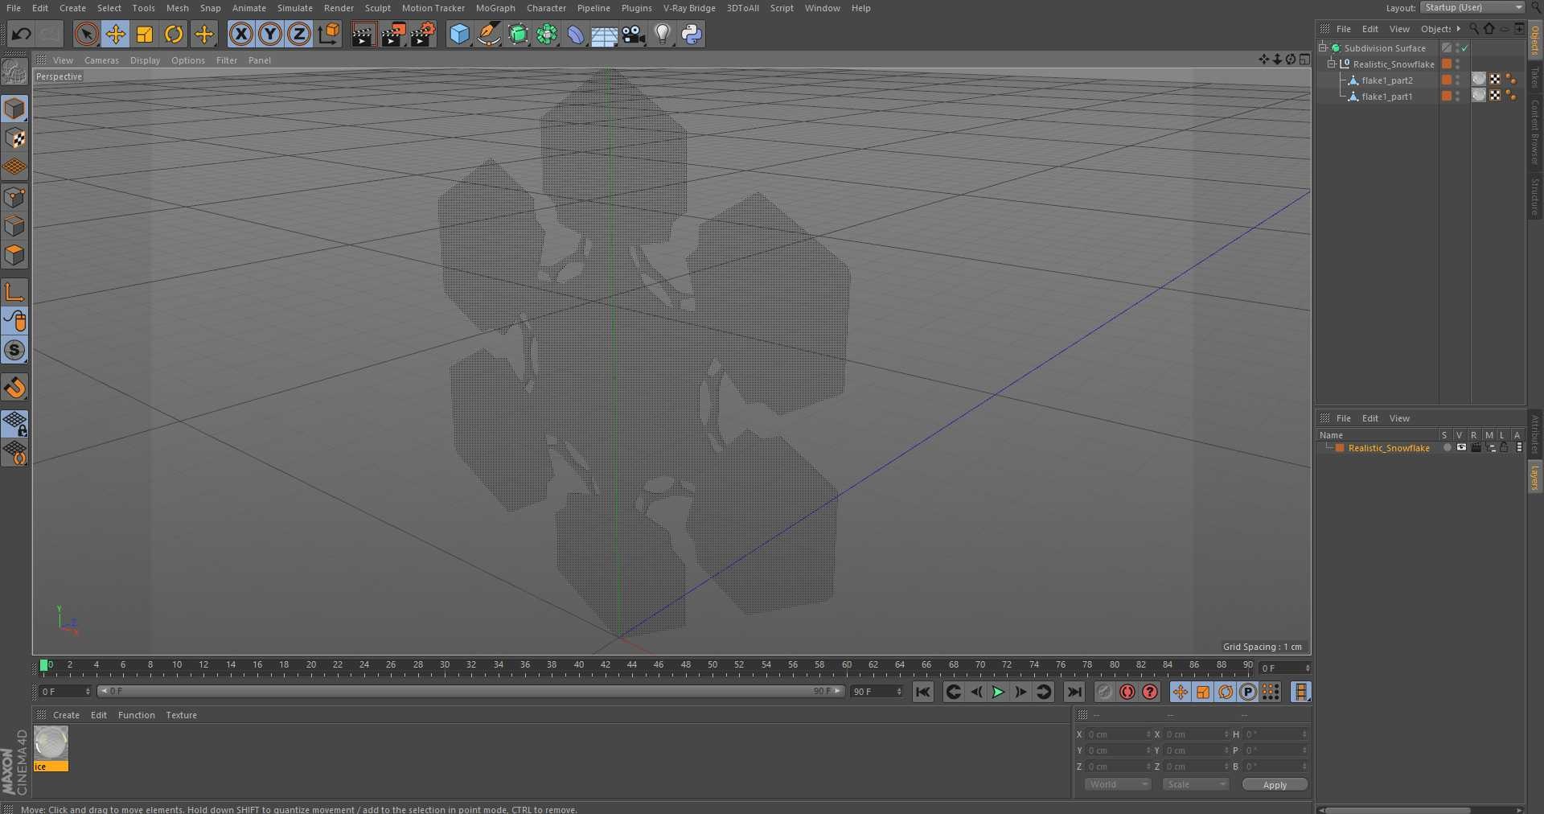Activate the Scale tool
This screenshot has width=1544, height=814.
pyautogui.click(x=145, y=34)
